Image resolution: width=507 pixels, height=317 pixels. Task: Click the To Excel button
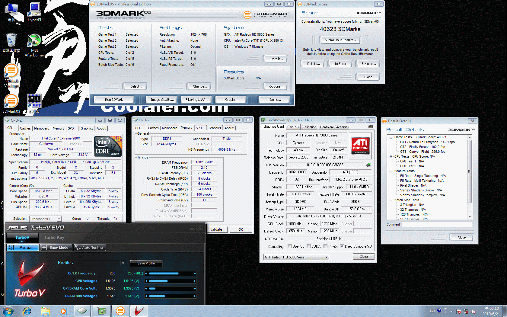[340, 64]
